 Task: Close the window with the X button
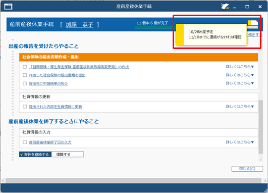tap(260, 7)
